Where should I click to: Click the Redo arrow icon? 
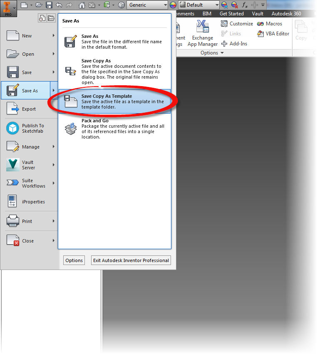coord(69,5)
